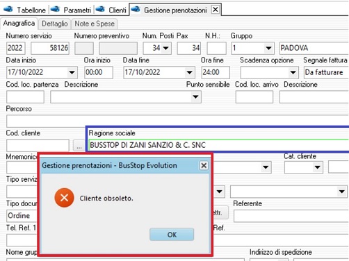The height and width of the screenshot is (261, 349).
Task: Click the Referente input field
Action: pos(291,216)
